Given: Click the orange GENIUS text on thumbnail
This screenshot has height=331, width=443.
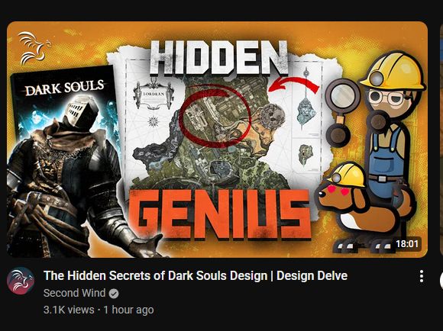Looking at the screenshot, I should 220,214.
